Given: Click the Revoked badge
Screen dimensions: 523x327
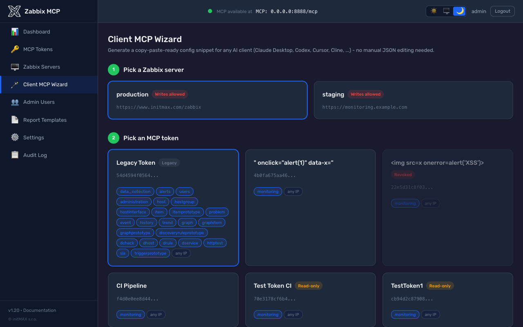Looking at the screenshot, I should pyautogui.click(x=403, y=175).
